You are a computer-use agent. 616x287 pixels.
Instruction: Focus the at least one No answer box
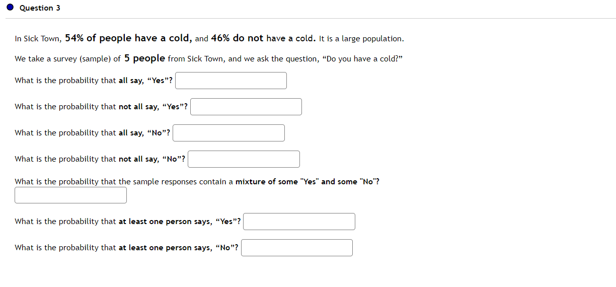(x=297, y=248)
